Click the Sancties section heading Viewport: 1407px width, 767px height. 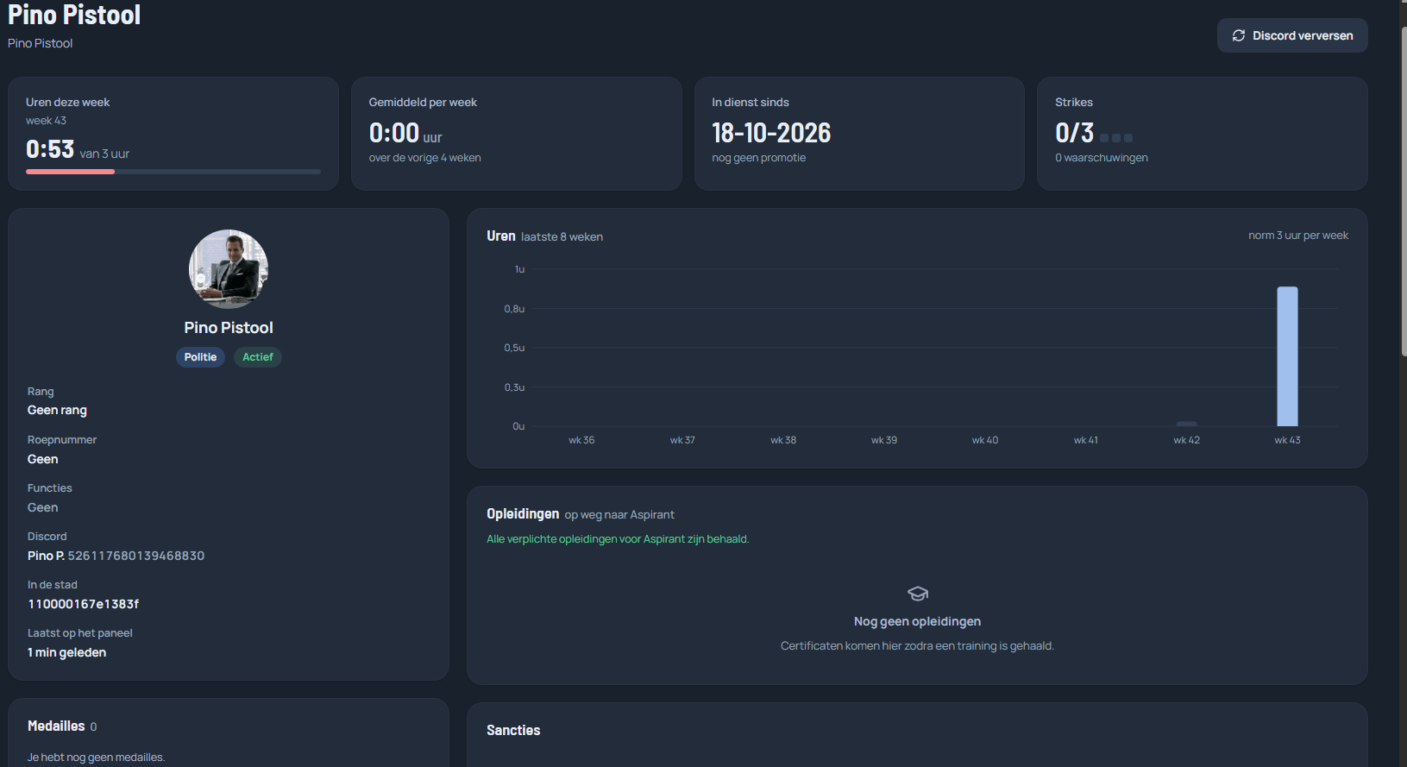point(513,731)
